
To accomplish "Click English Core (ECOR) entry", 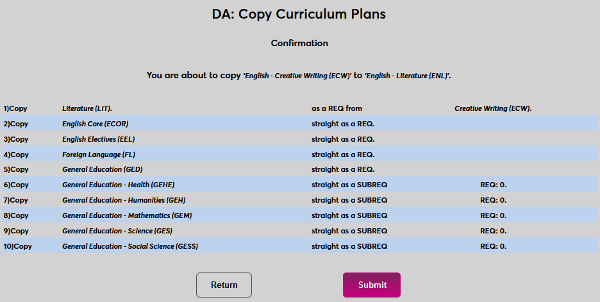I will tap(96, 124).
